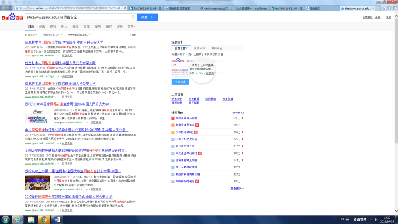The image size is (398, 224).
Task: Expand 更多» search categories
Action: tap(131, 26)
